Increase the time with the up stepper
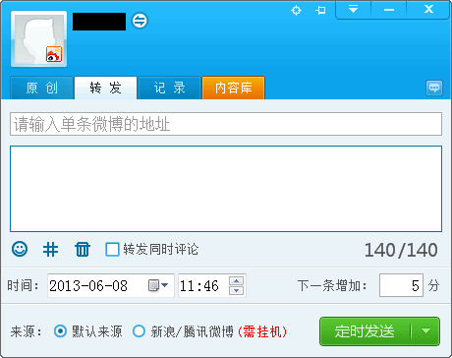The width and height of the screenshot is (452, 358). pyautogui.click(x=237, y=281)
